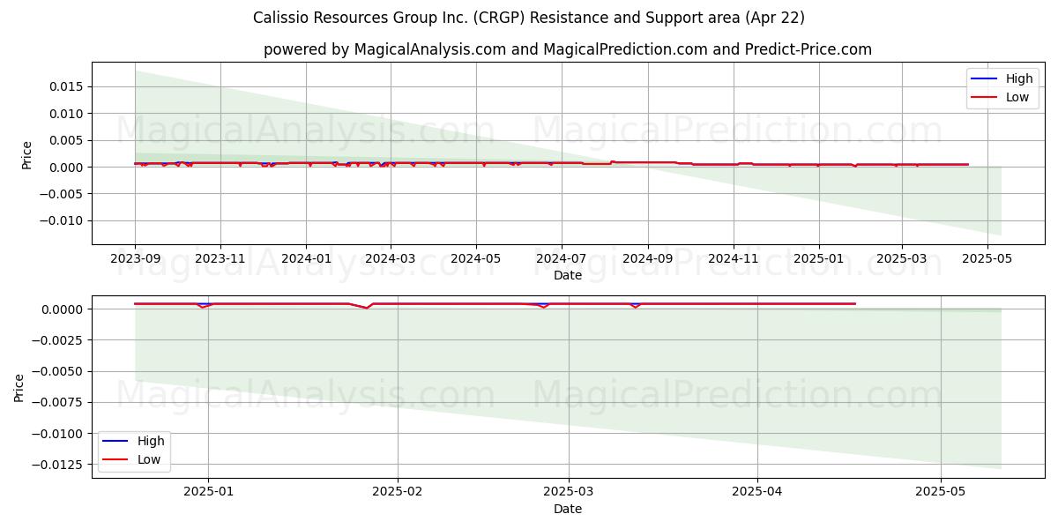
Task: Click 'High' in the bottom chart legend
Action: coord(151,441)
